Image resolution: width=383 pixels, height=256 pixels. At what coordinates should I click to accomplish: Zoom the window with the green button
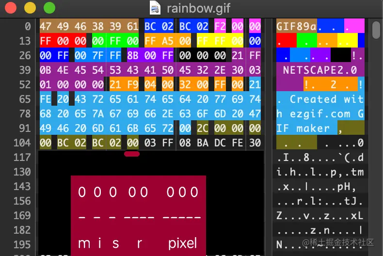49,8
